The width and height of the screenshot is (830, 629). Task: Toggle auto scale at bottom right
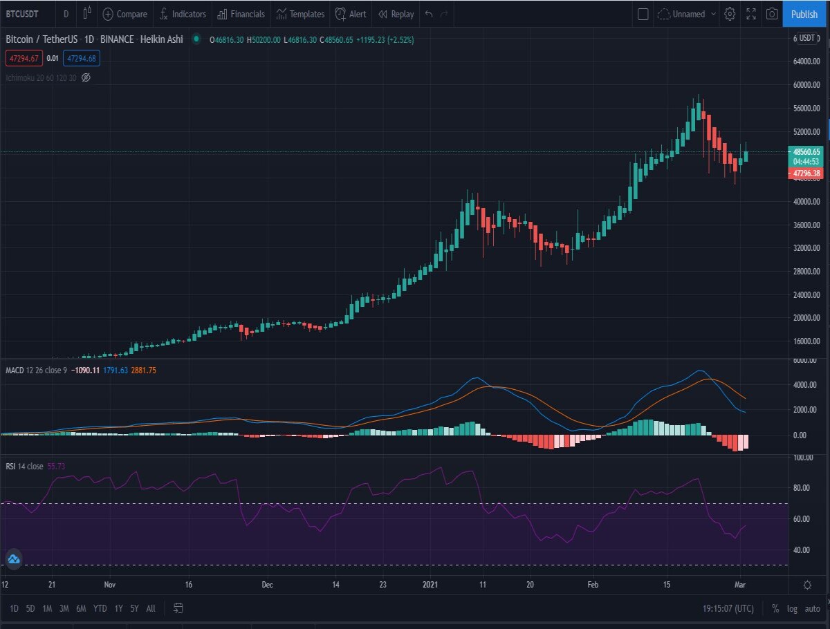click(x=813, y=608)
